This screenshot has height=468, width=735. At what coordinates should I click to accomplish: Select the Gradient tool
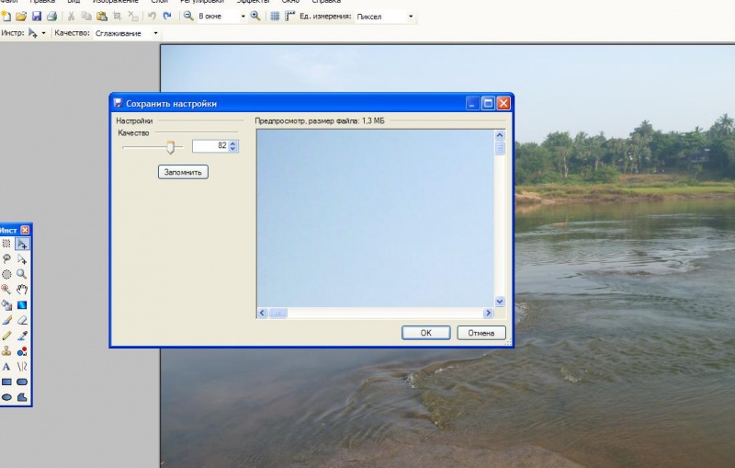[x=22, y=305]
